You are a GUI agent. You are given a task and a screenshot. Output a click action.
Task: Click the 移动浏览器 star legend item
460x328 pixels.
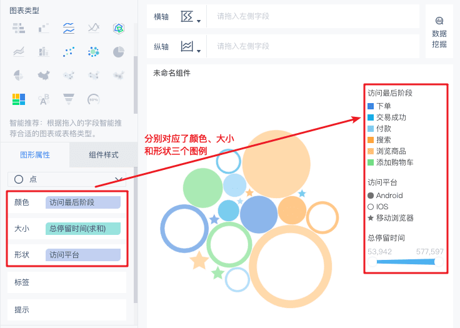click(x=391, y=218)
